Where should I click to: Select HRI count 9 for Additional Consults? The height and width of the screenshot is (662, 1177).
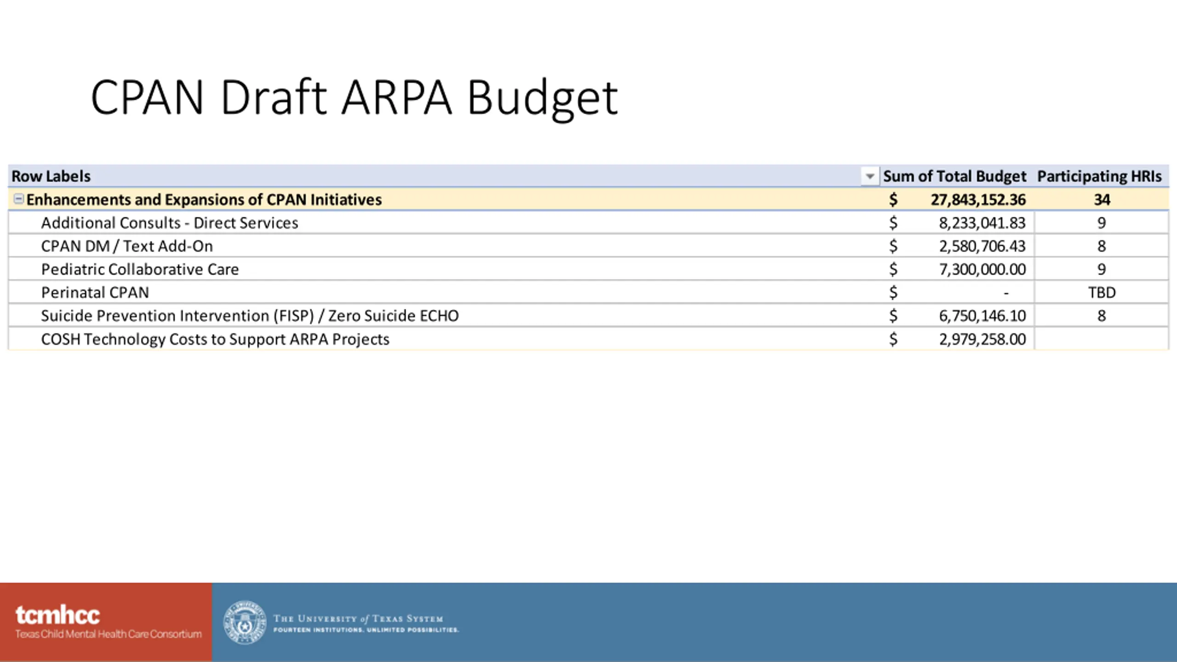coord(1102,223)
